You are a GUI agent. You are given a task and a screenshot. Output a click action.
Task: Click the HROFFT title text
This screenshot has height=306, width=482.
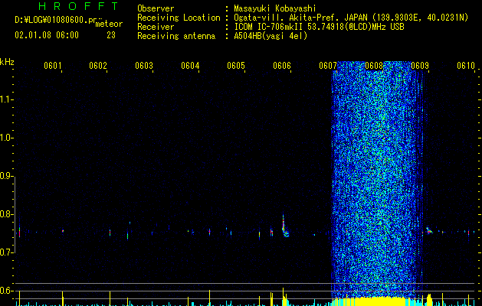[x=79, y=6]
